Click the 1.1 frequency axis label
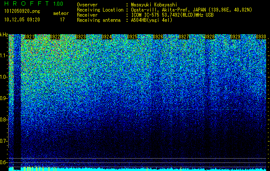Image resolution: width=270 pixels, height=171 pixels. [4, 56]
